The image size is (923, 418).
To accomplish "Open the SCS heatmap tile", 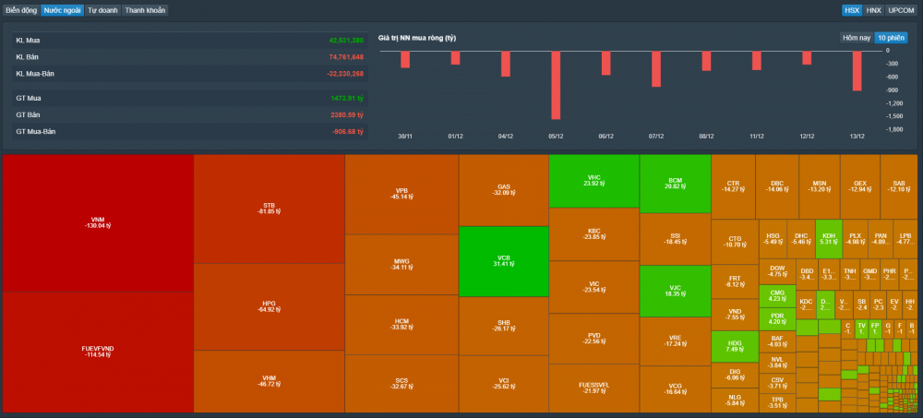I will tap(402, 384).
